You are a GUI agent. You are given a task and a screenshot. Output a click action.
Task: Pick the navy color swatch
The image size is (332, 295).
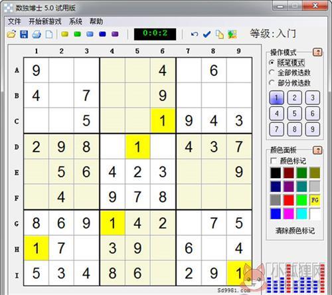276,187
